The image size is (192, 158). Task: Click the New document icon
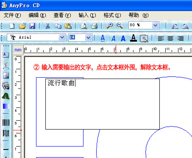click(x=12, y=26)
